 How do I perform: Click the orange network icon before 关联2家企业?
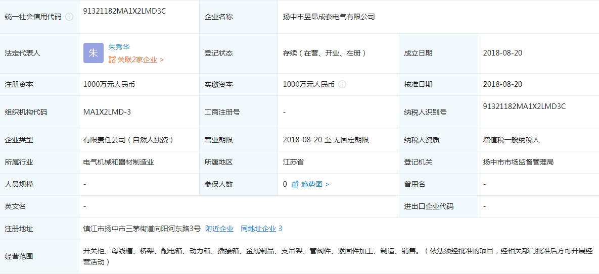[112, 60]
